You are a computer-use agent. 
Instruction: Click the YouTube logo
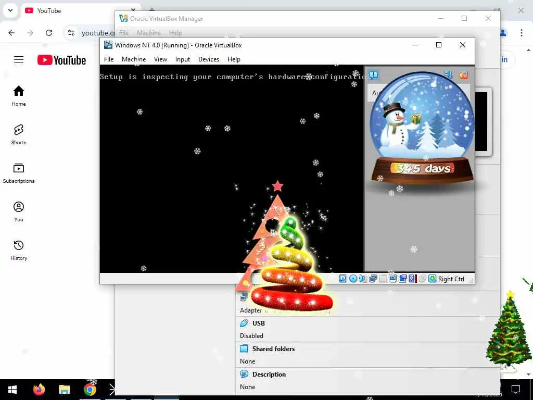coord(61,60)
